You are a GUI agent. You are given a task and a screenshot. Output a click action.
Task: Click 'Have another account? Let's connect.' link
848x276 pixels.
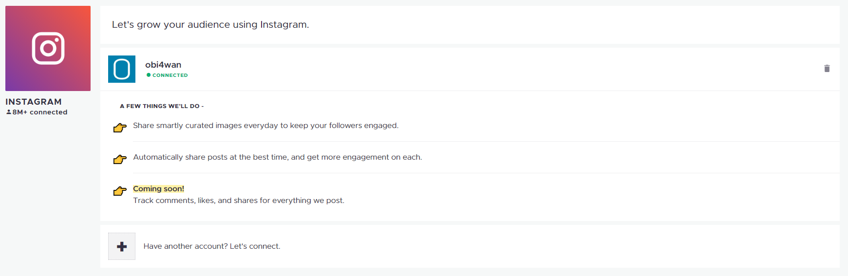(212, 246)
